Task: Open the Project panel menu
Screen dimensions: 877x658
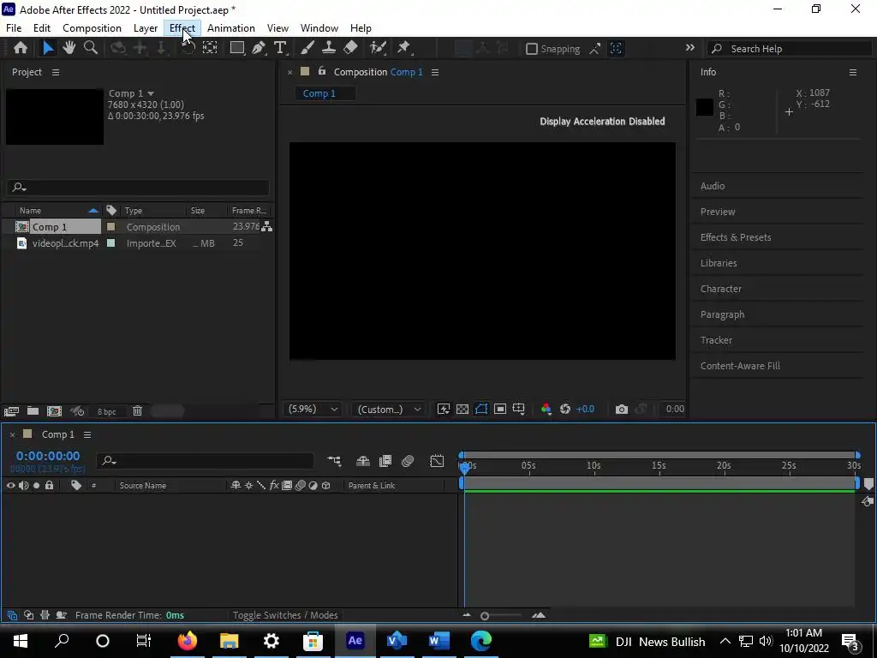Action: [56, 72]
